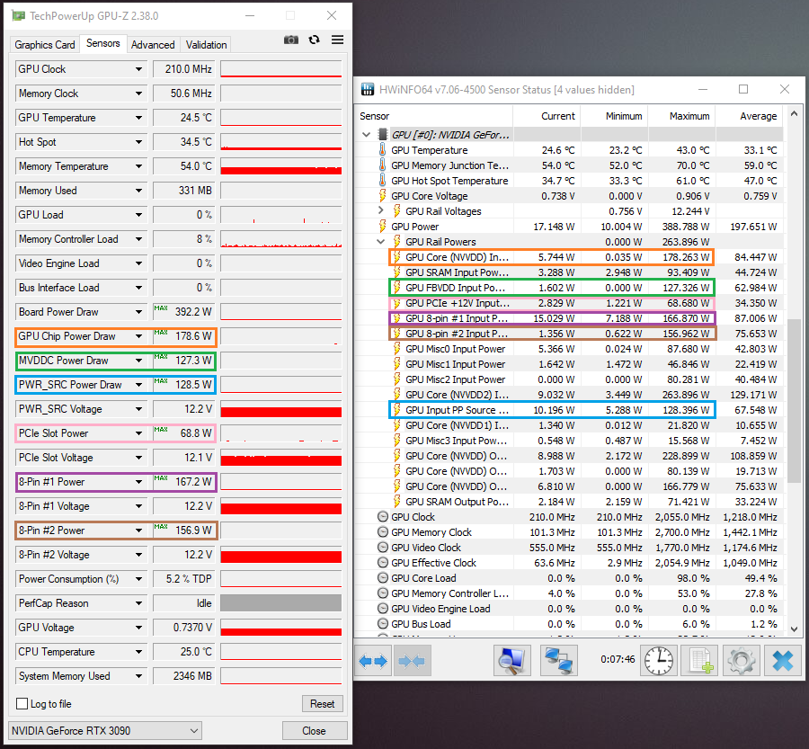Click the GPU-Z screenshot camera icon

coord(291,40)
